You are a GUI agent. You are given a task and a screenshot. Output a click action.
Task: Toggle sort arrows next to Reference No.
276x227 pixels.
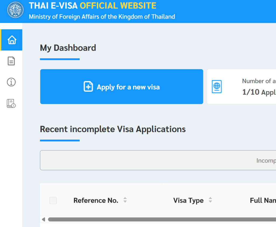pyautogui.click(x=125, y=200)
